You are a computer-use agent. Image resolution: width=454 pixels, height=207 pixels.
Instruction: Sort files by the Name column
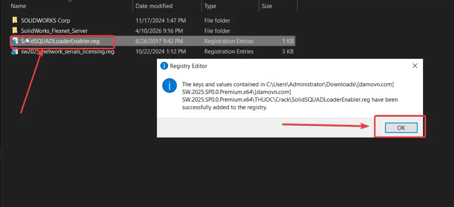18,6
